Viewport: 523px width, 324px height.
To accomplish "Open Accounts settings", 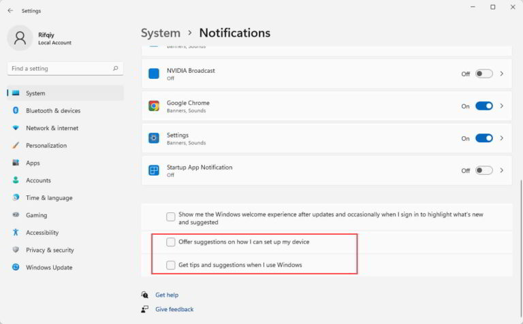I will coord(65,180).
